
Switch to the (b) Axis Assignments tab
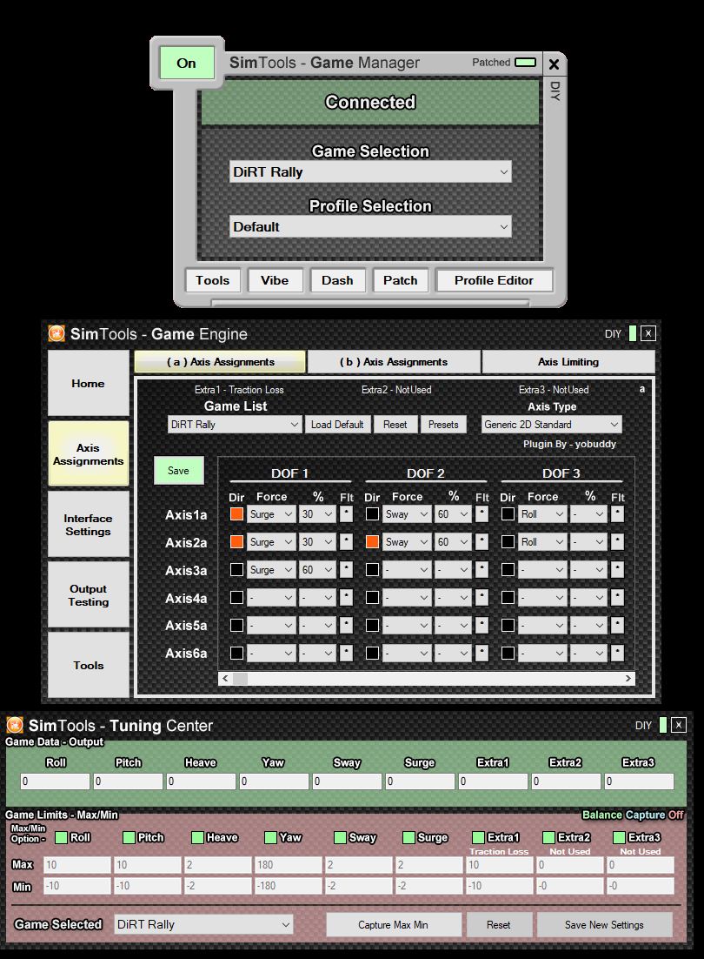tap(394, 362)
